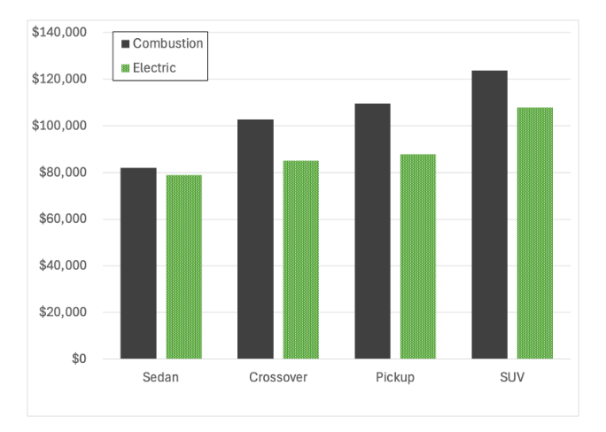
Task: Click the dark Combustion legend swatch
Action: (125, 43)
